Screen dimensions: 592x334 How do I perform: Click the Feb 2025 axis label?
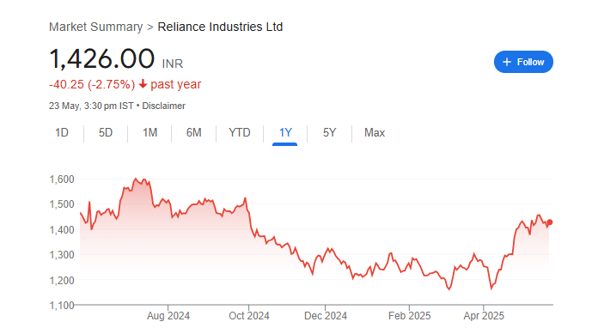pos(410,316)
